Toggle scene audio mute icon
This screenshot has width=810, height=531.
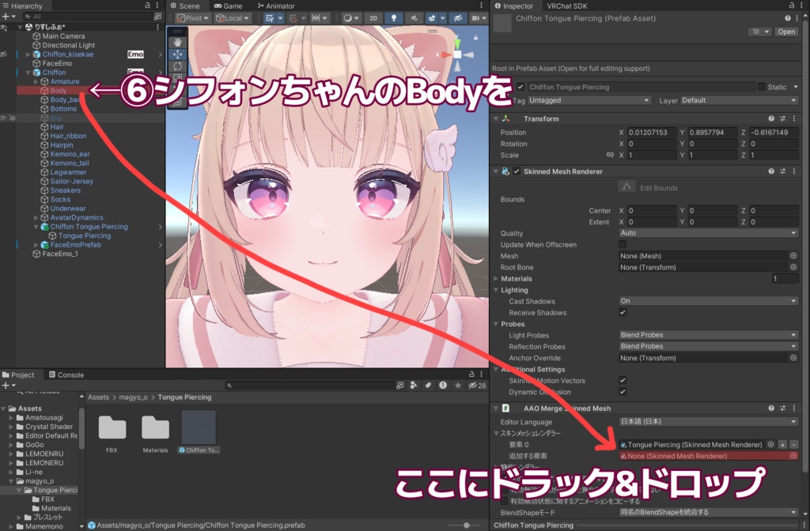pos(414,18)
